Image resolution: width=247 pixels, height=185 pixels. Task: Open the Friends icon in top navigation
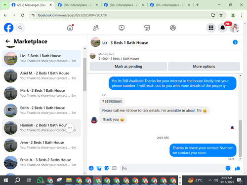[96, 28]
